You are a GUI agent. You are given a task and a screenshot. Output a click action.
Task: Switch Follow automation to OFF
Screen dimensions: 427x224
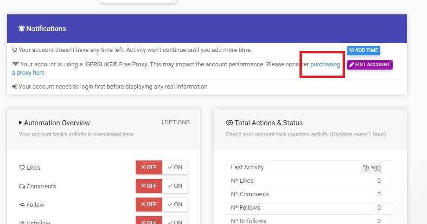[149, 205]
